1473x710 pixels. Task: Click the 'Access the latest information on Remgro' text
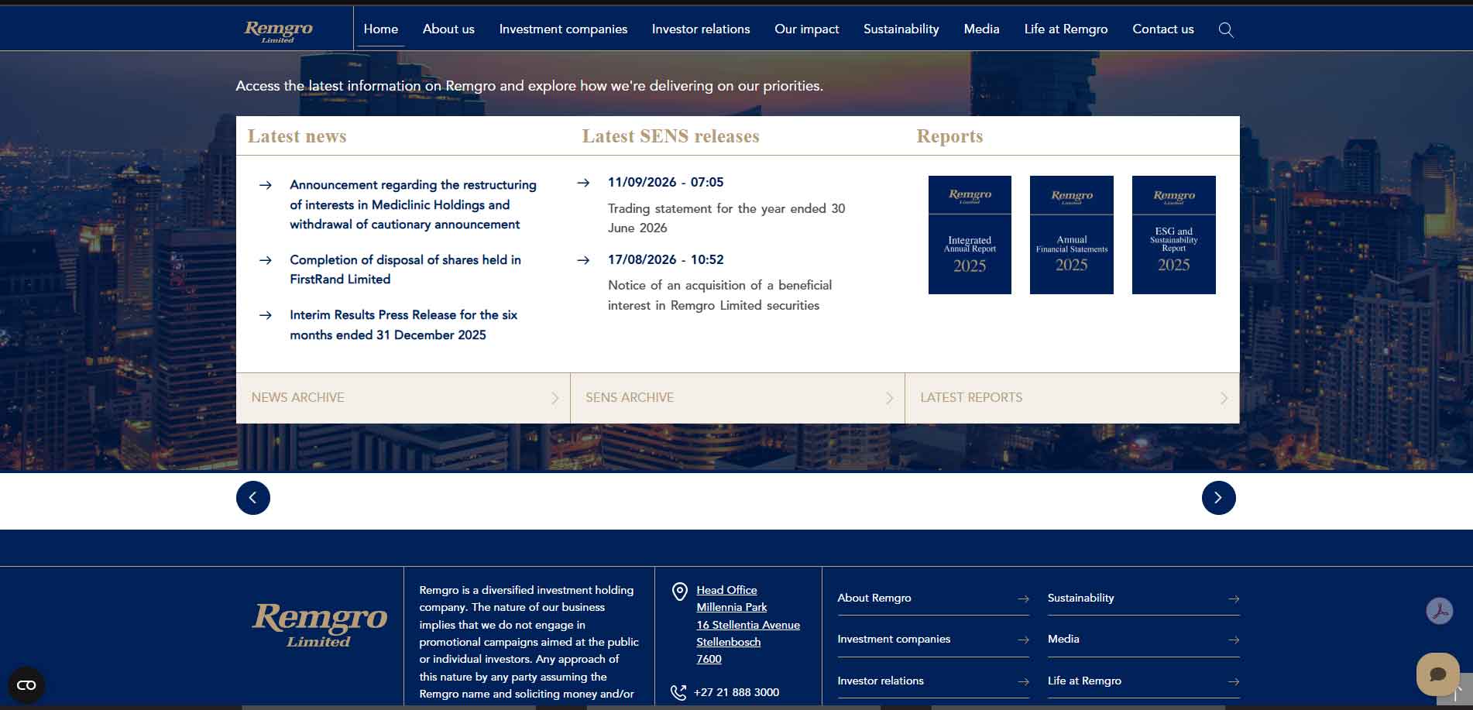coord(530,86)
